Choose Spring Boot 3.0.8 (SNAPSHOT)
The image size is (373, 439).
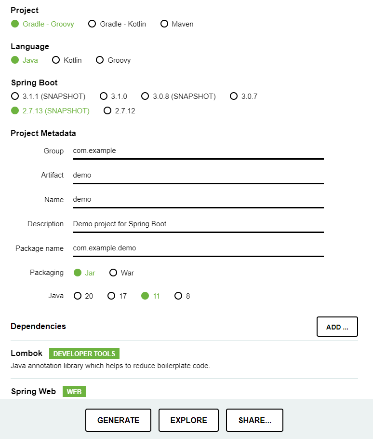coord(145,96)
